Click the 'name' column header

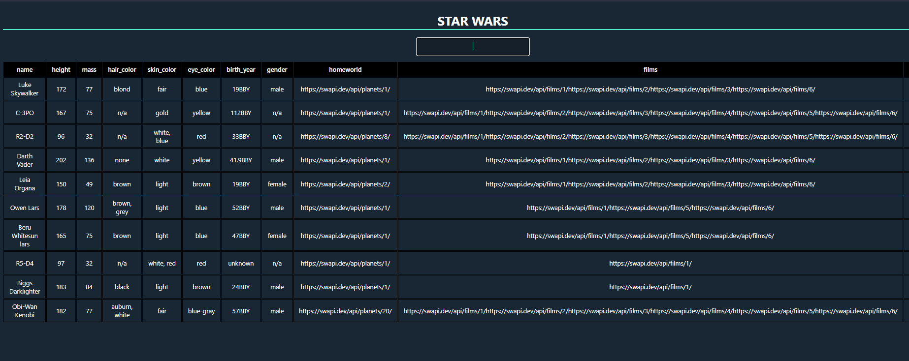point(25,69)
